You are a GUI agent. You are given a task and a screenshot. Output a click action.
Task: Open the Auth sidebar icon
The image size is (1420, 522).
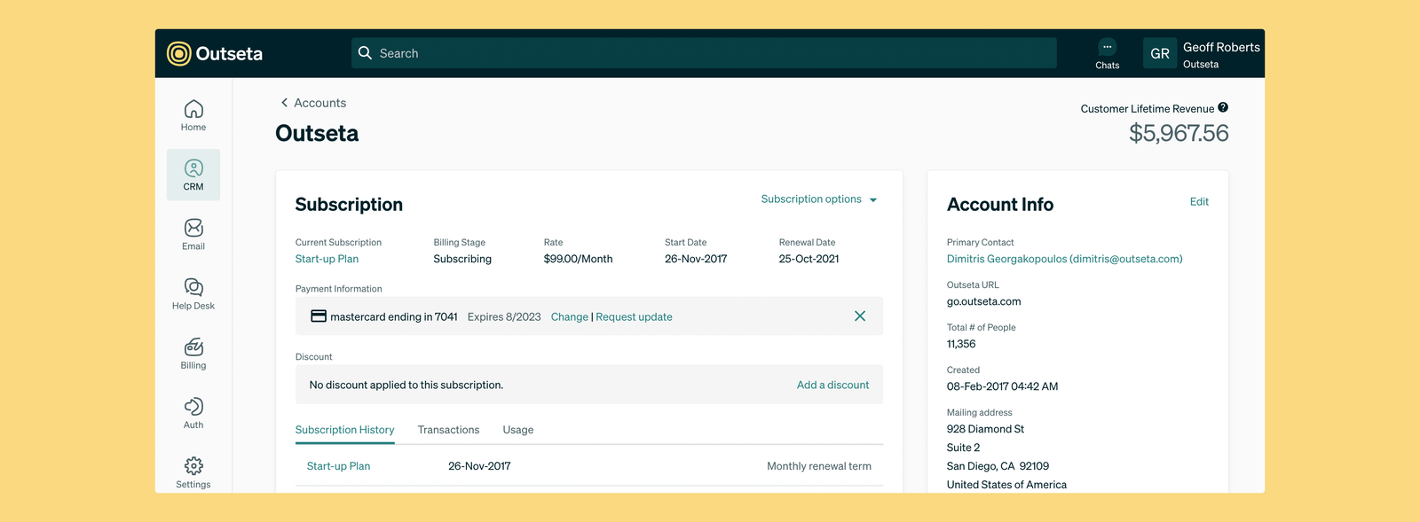(193, 413)
